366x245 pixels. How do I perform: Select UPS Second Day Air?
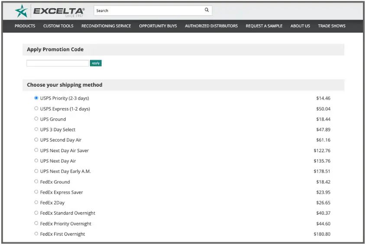point(36,140)
